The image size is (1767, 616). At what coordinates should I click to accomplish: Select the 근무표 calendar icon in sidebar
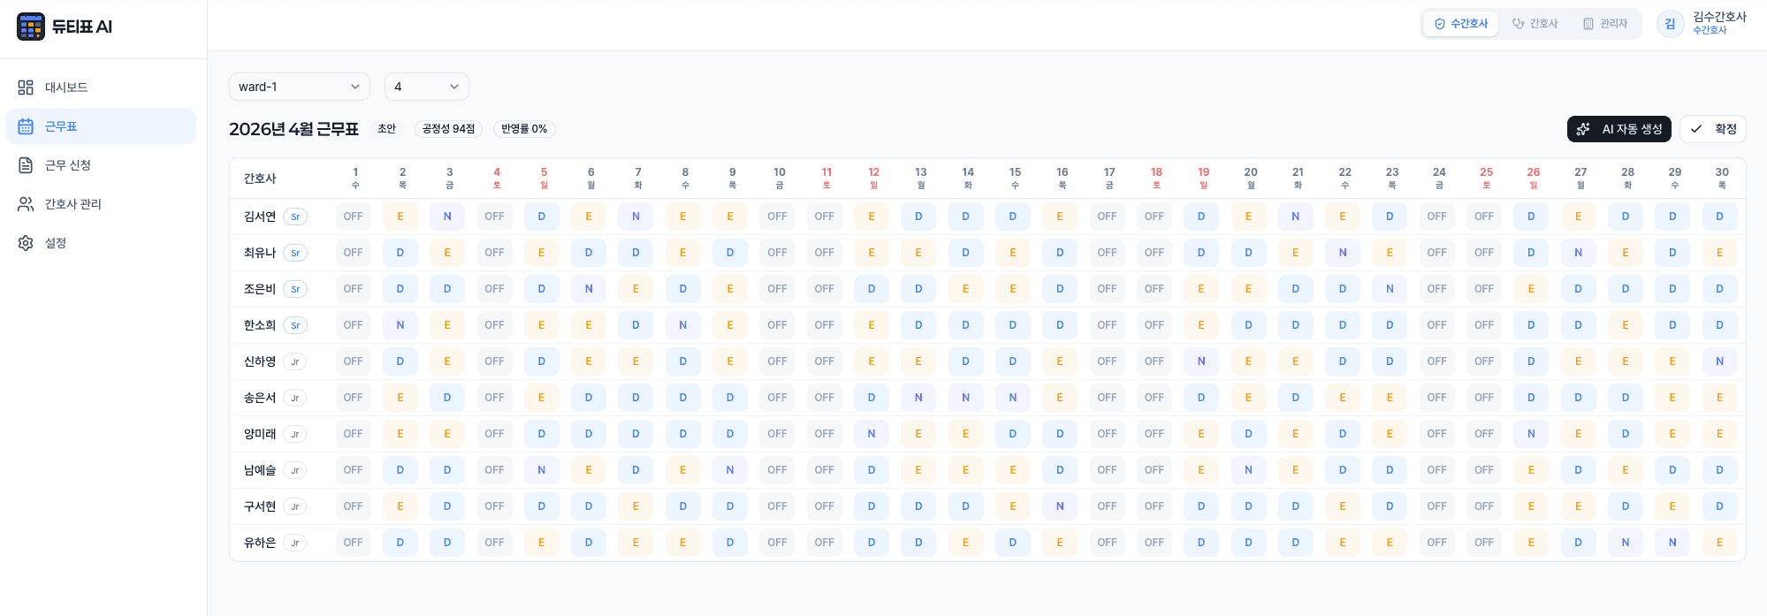click(x=26, y=126)
